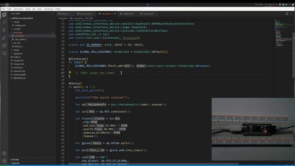
Task: Open the Selection menu
Action: 18,9
